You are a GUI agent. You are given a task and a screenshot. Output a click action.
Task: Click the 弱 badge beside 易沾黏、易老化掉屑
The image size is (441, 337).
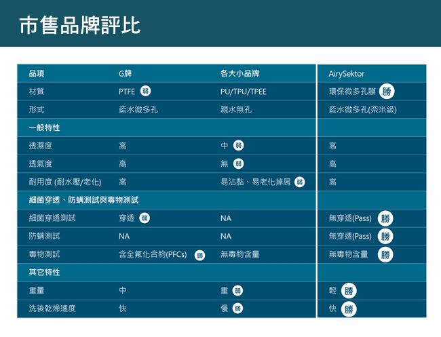[x=299, y=182]
